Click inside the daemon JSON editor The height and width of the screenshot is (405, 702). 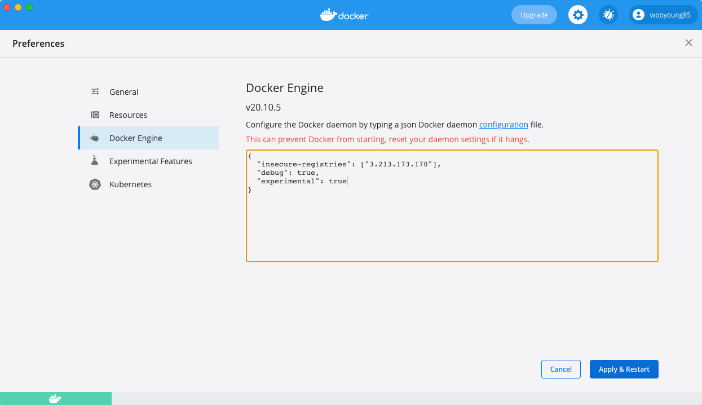coord(452,206)
